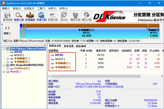The height and width of the screenshot is (109, 164).
Task: Open the 說明(H) menu
Action: (63, 9)
